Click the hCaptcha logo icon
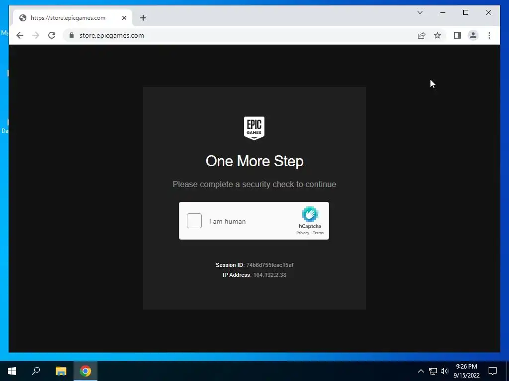 pyautogui.click(x=310, y=214)
